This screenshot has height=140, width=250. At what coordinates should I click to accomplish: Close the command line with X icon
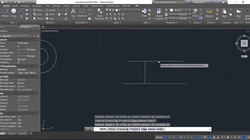click(x=87, y=129)
